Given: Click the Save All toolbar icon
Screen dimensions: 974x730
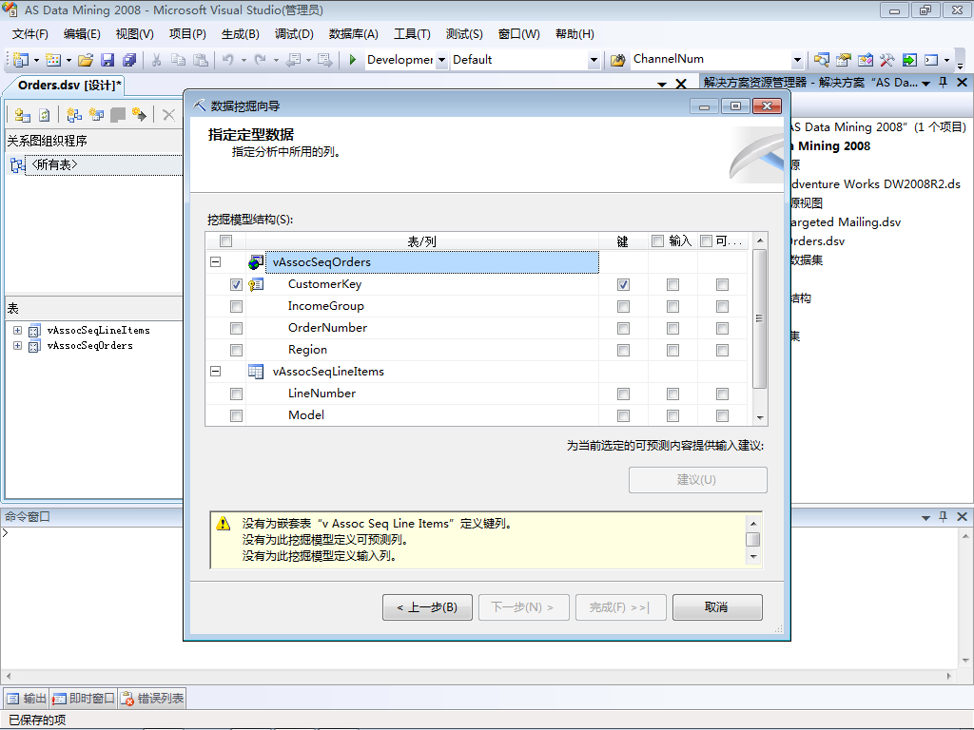Looking at the screenshot, I should tap(129, 60).
